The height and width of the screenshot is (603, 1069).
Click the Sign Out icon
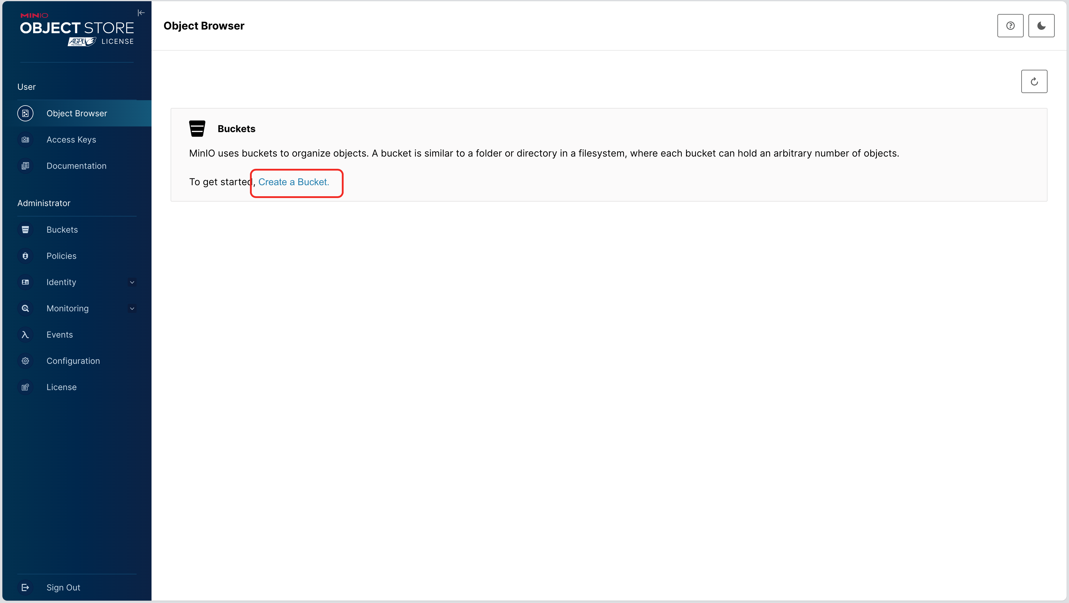point(25,587)
